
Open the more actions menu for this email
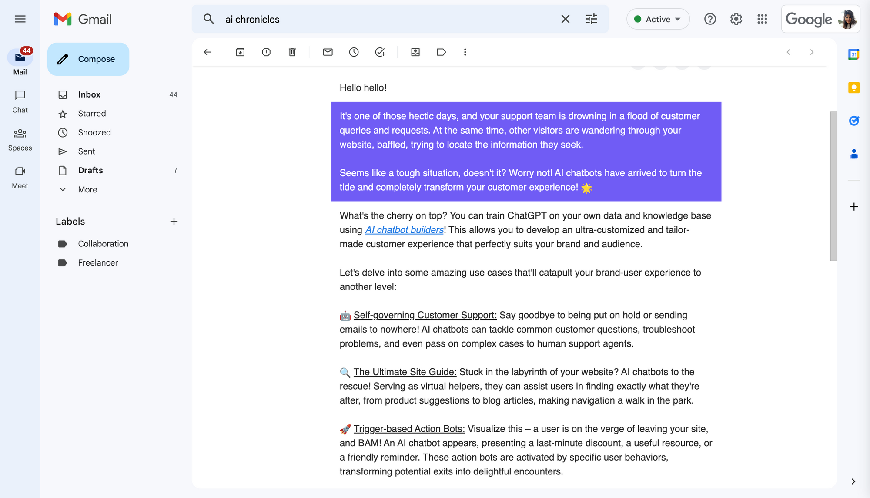click(465, 52)
